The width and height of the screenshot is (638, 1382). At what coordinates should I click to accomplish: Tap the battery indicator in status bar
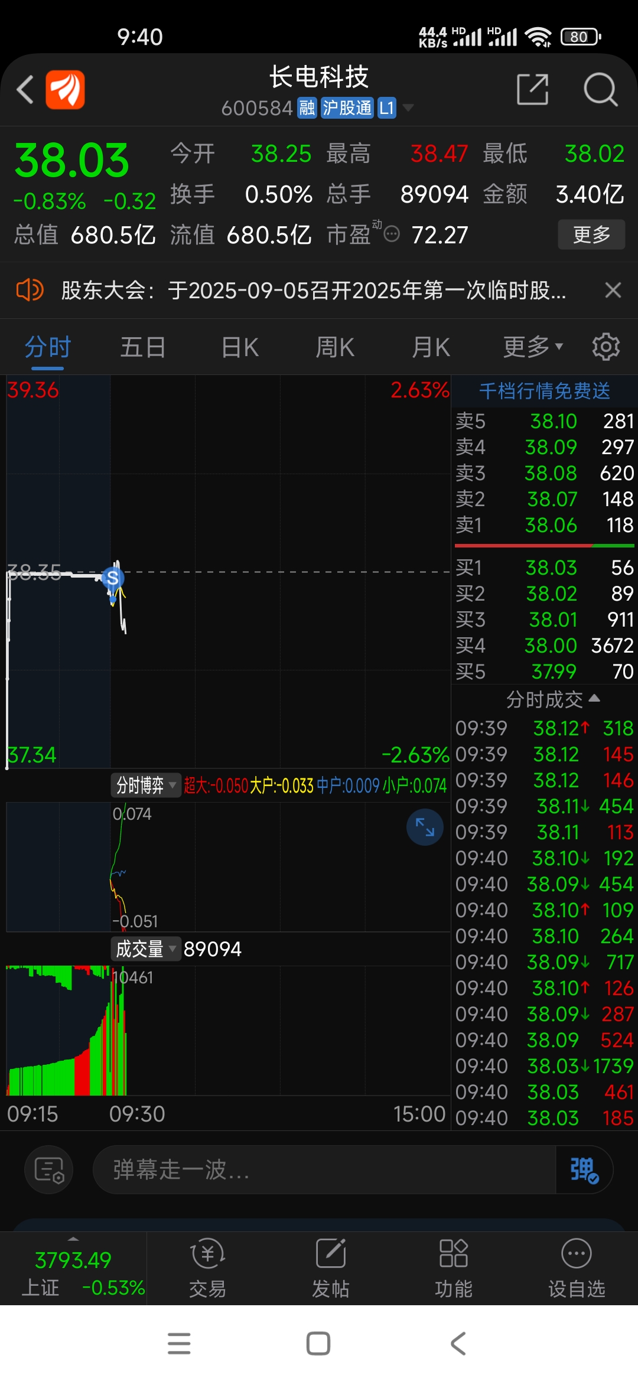point(581,37)
